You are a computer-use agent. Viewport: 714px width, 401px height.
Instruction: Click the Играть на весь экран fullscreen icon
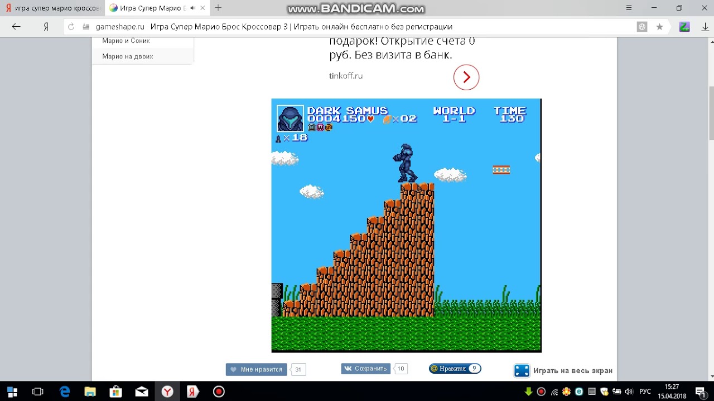522,370
